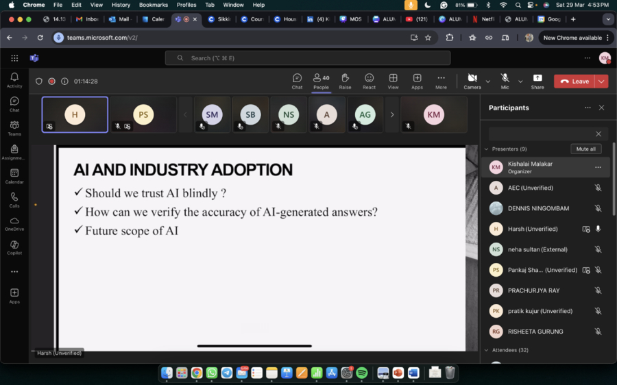Click the recording indicator icon
This screenshot has height=385, width=617.
[x=51, y=82]
